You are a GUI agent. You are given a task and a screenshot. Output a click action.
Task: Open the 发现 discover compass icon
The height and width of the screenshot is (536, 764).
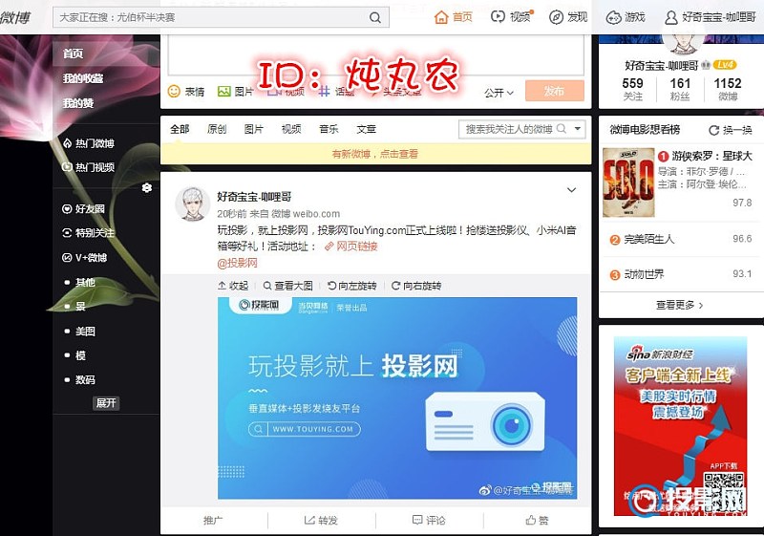[556, 17]
